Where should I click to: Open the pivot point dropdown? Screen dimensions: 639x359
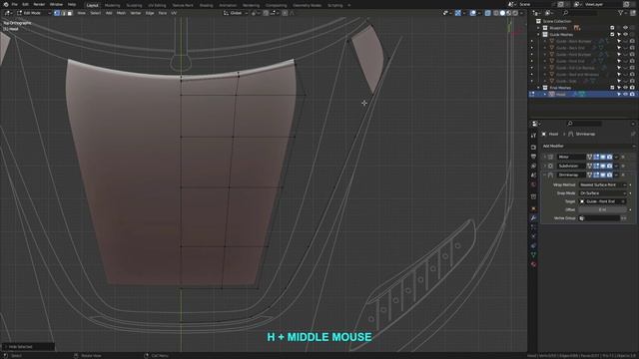256,13
